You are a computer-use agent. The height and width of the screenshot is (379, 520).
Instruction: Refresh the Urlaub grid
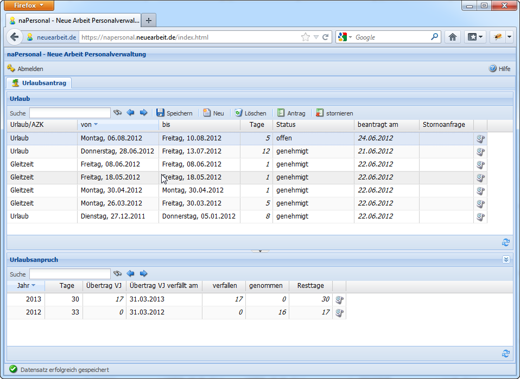pyautogui.click(x=506, y=242)
